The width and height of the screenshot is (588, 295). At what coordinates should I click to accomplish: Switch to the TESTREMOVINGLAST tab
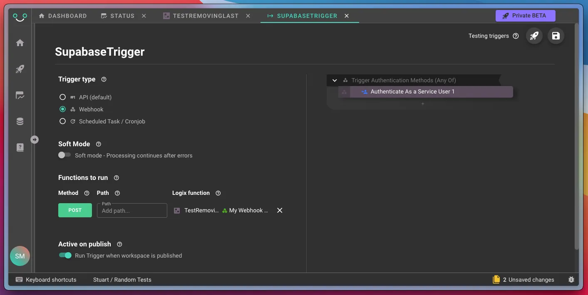click(205, 16)
